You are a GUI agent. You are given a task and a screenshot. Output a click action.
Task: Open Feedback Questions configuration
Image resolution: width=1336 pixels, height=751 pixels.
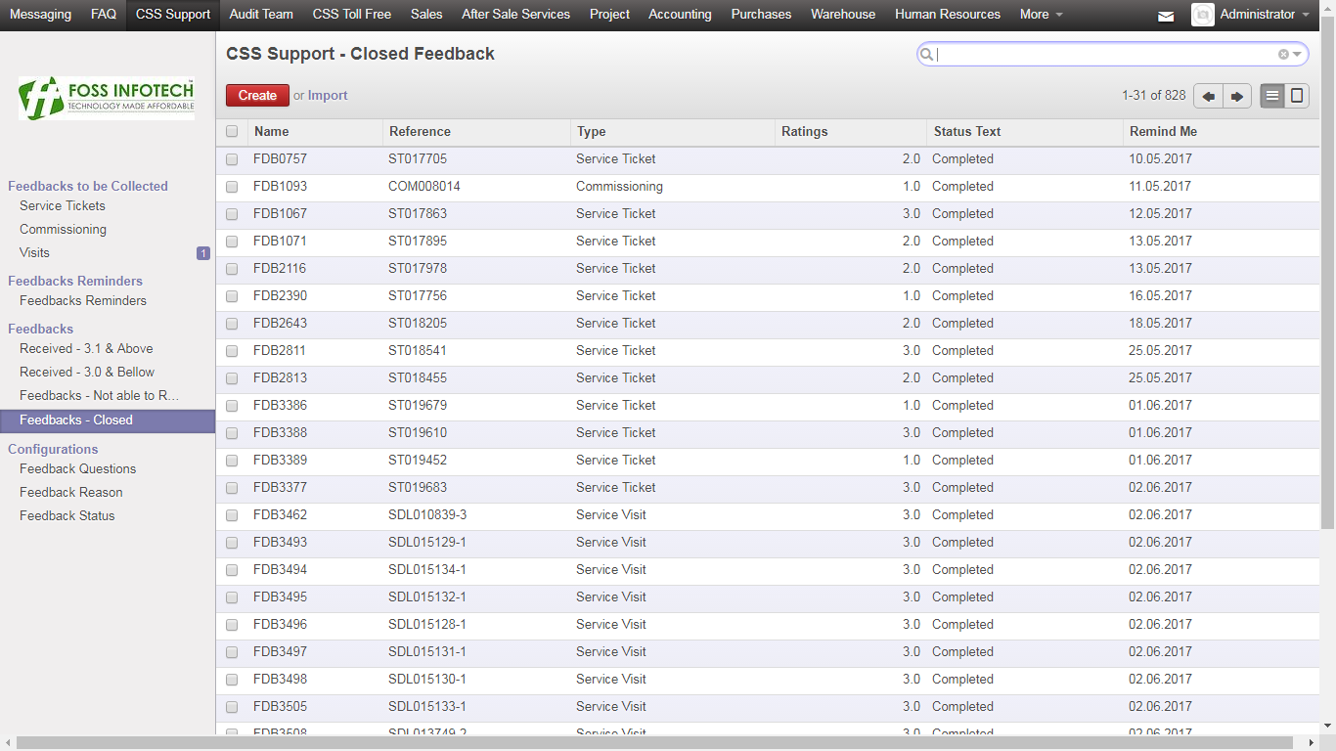coord(77,469)
